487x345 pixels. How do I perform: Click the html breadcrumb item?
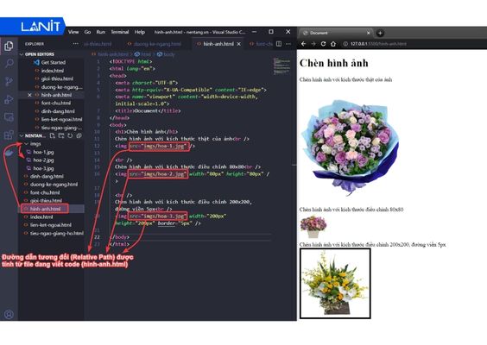point(142,54)
